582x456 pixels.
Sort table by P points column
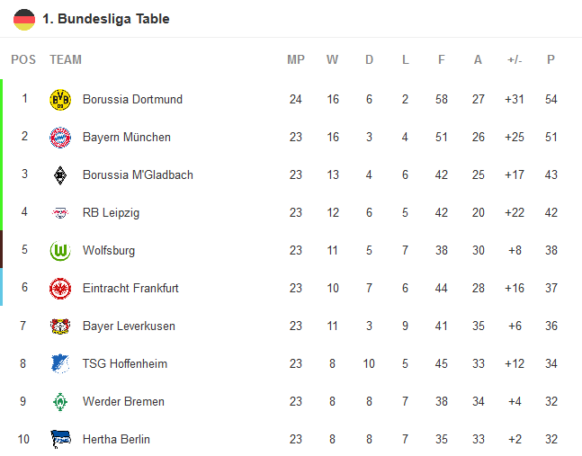click(551, 59)
